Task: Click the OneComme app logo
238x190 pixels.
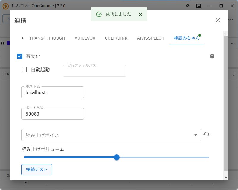Action: pyautogui.click(x=6, y=6)
